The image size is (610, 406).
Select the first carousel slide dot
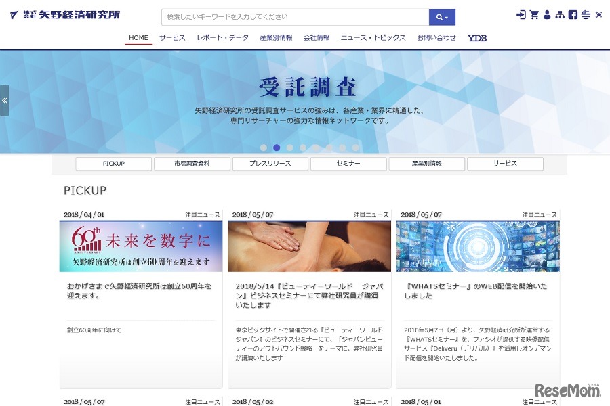(x=264, y=148)
